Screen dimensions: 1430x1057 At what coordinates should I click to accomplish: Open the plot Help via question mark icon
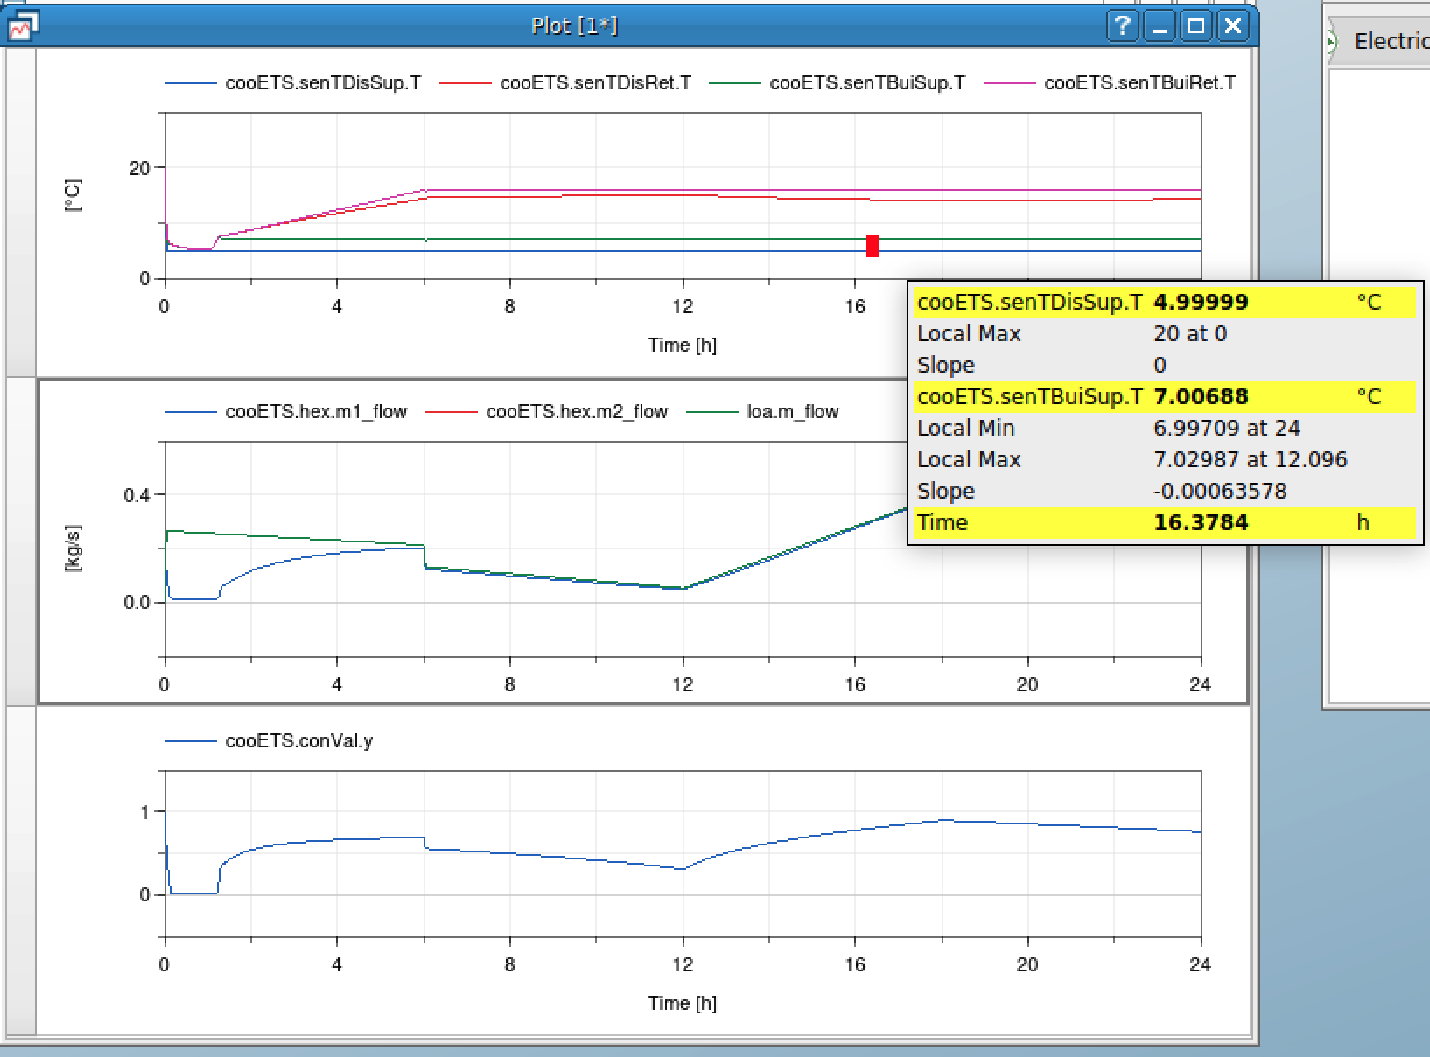[1121, 25]
